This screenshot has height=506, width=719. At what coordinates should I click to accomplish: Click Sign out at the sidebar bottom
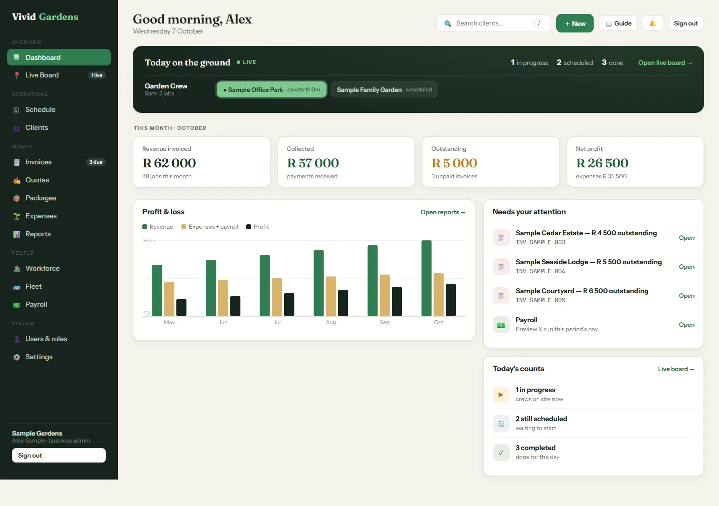coord(59,456)
